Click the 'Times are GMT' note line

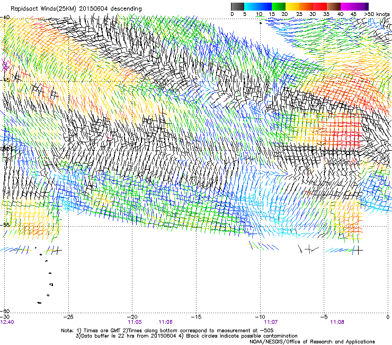167,331
